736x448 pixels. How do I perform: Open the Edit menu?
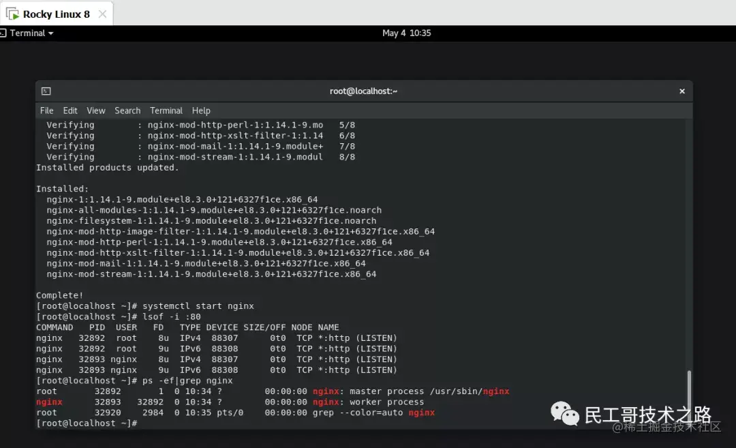coord(70,110)
